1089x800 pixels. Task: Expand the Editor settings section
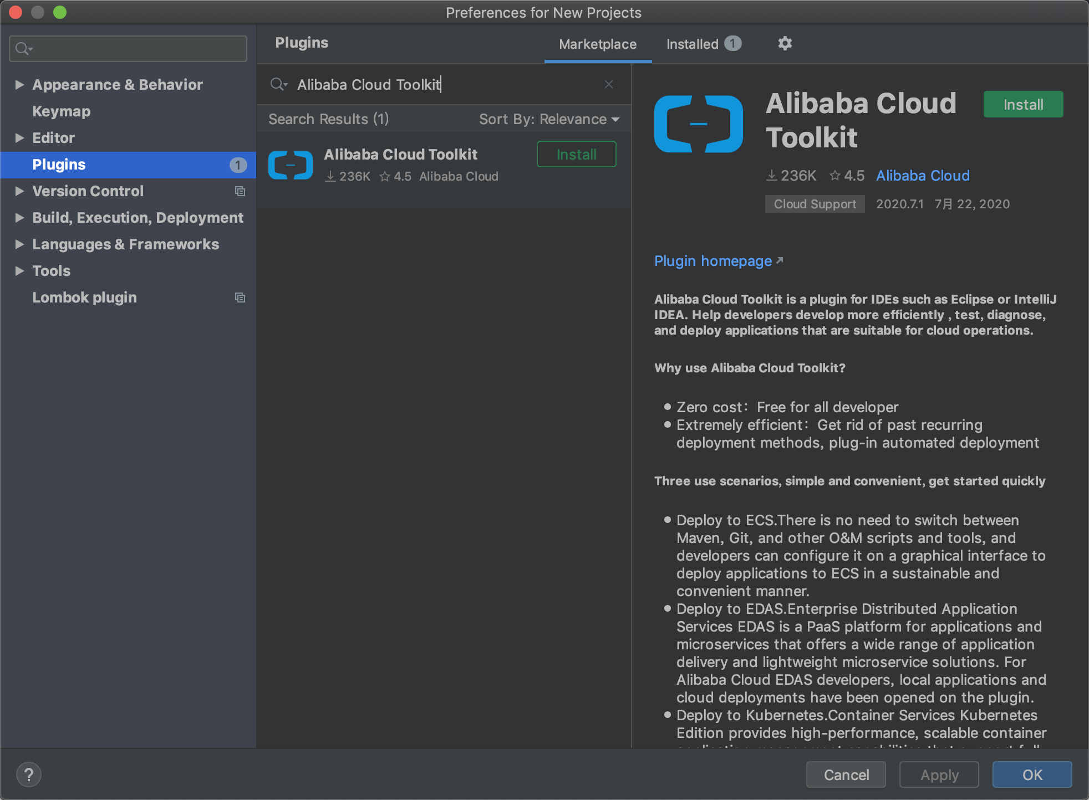19,138
